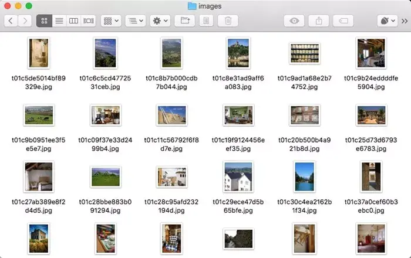Switch to column view
The height and width of the screenshot is (258, 411).
[x=73, y=21]
